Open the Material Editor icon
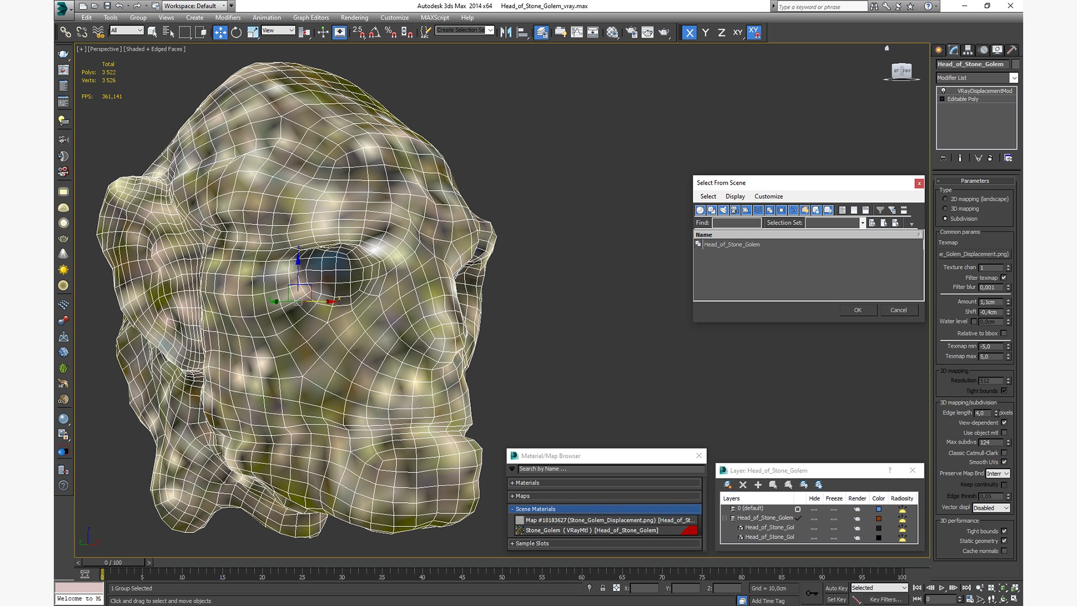 [612, 33]
